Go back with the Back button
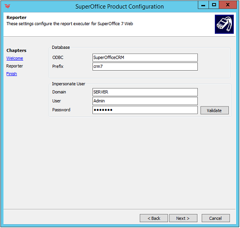Viewport: 240px width, 228px height. 154,218
